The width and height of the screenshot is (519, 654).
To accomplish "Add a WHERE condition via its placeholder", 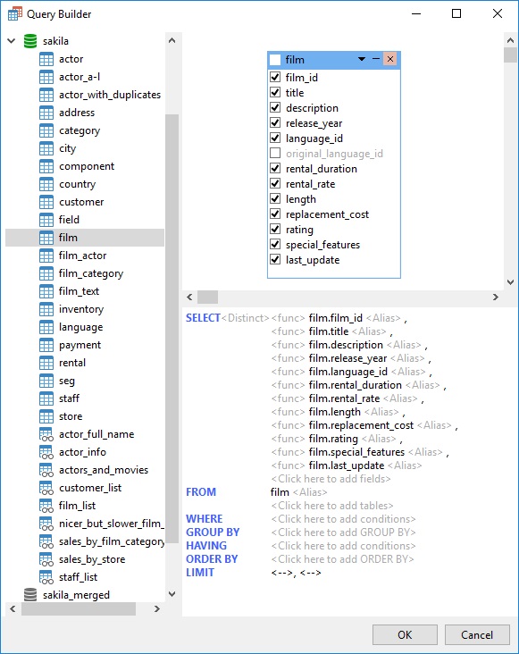I will tap(344, 519).
